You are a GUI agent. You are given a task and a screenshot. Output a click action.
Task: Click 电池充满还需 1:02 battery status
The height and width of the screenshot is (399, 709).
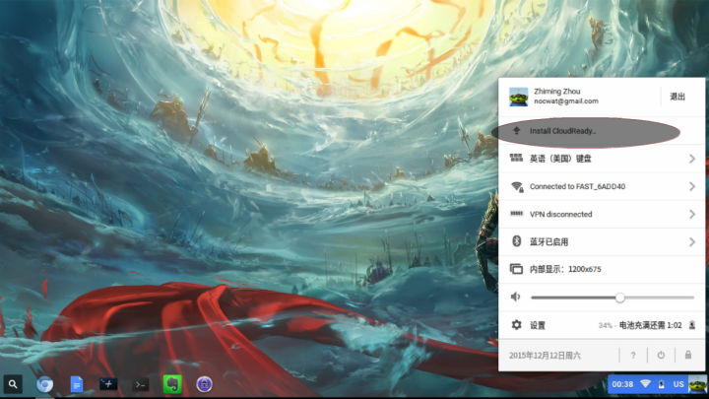tap(650, 325)
